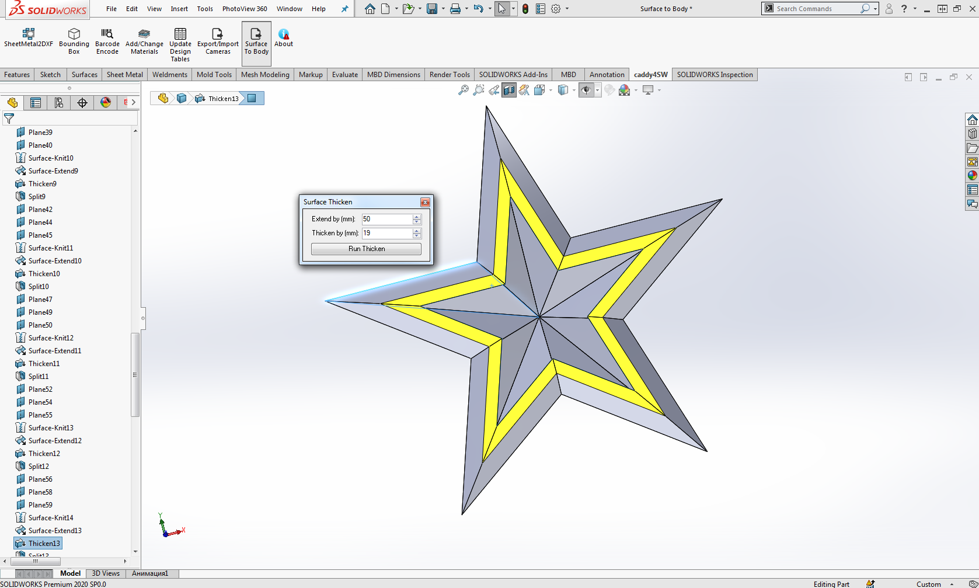Click the Extend by (mm) input field
This screenshot has width=979, height=588.
pos(386,219)
